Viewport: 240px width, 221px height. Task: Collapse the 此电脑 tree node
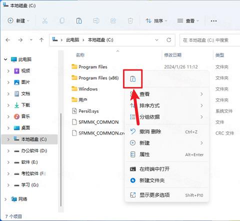(5, 59)
